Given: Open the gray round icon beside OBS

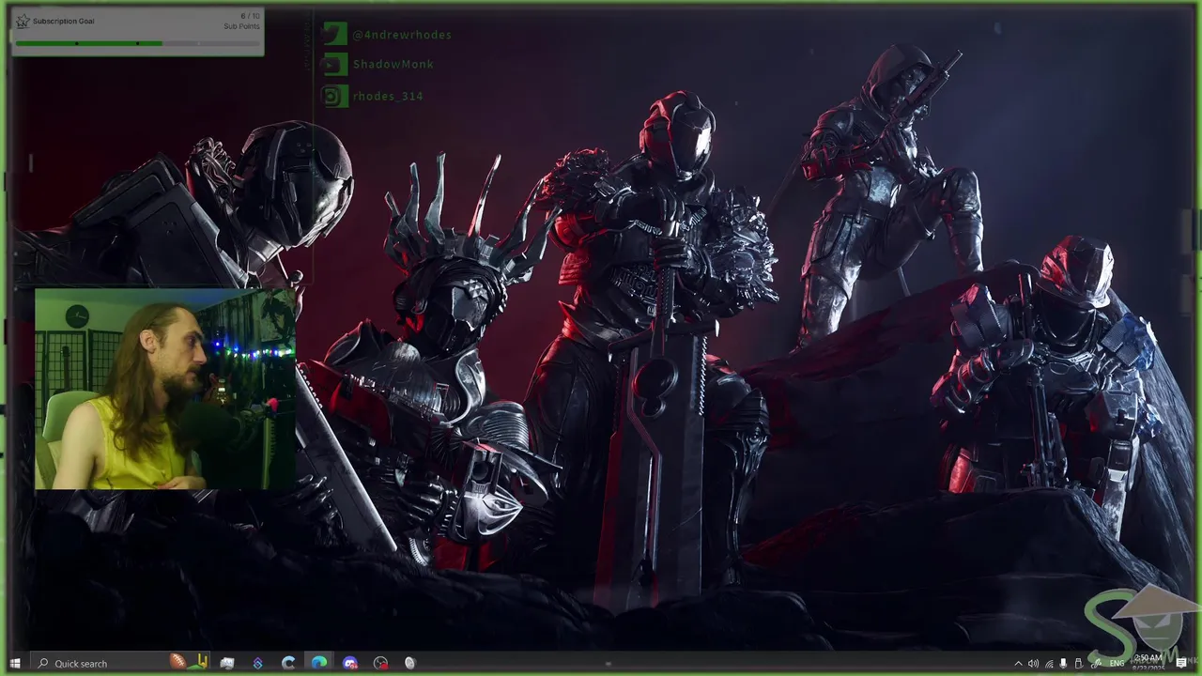Looking at the screenshot, I should [410, 663].
